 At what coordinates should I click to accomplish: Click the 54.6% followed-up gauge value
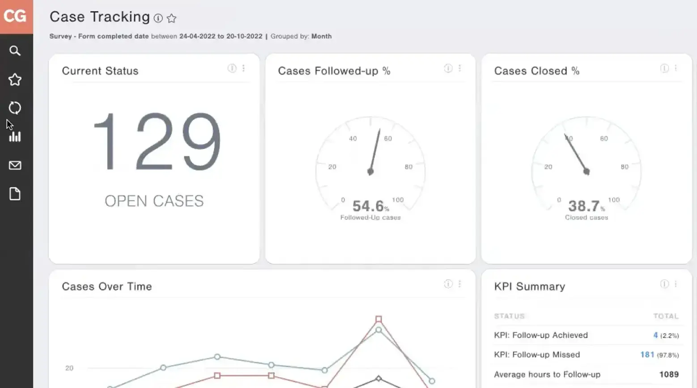[x=370, y=206]
